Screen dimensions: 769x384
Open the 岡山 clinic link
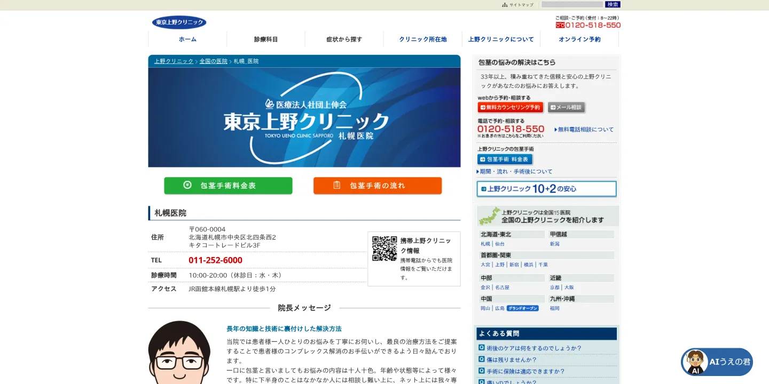pyautogui.click(x=485, y=308)
